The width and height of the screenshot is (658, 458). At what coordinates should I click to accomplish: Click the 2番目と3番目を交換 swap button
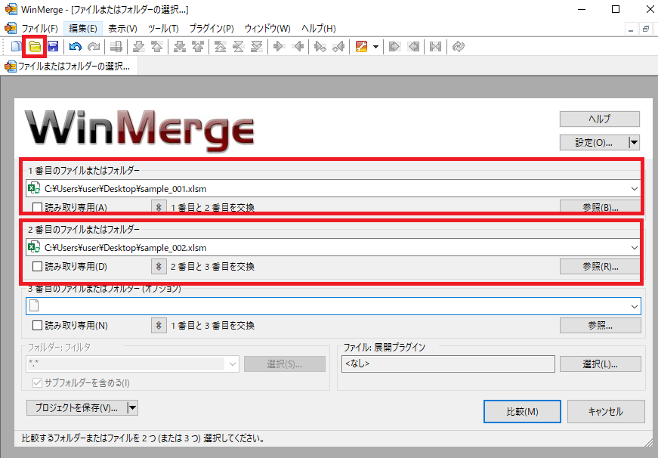click(159, 267)
